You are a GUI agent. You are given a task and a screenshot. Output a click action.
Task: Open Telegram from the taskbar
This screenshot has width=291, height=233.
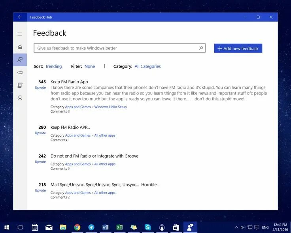pyautogui.click(x=91, y=227)
